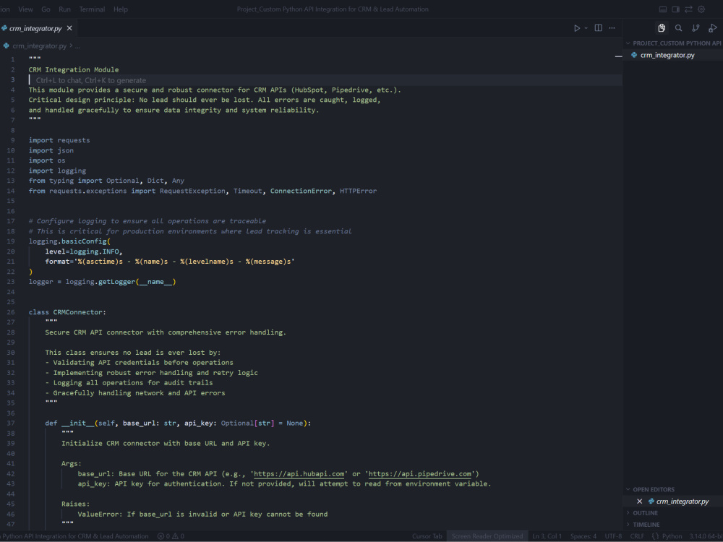This screenshot has width=723, height=542.
Task: Open settings gear in the title bar
Action: coord(701,9)
